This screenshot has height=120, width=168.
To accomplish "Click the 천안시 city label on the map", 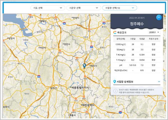I will [67, 44].
